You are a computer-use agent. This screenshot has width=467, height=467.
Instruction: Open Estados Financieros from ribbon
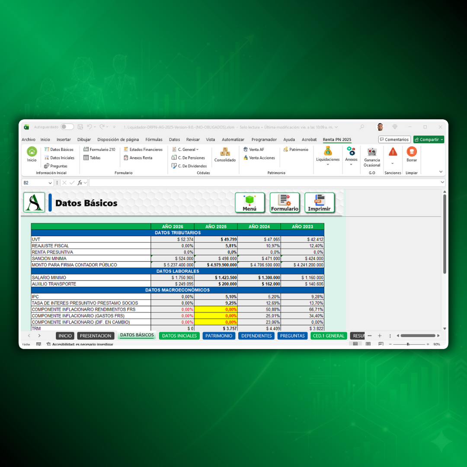point(143,150)
